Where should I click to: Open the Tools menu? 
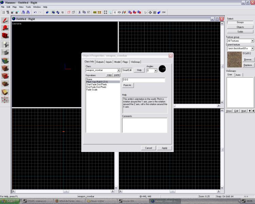coord(28,7)
